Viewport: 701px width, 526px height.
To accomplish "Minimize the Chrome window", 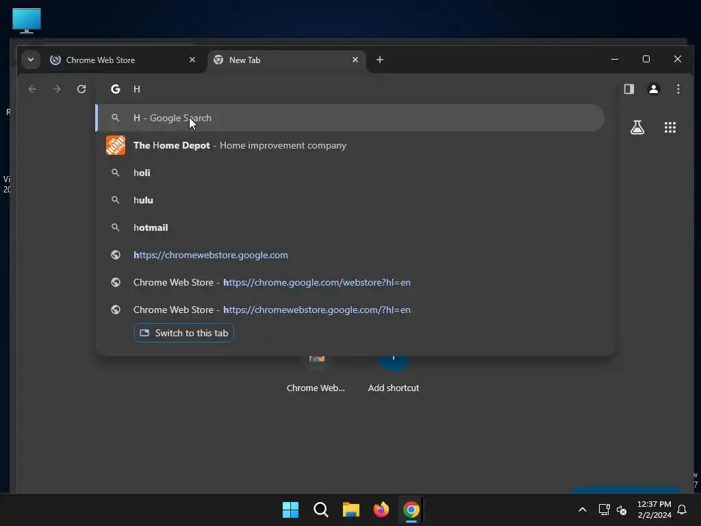I will click(615, 59).
